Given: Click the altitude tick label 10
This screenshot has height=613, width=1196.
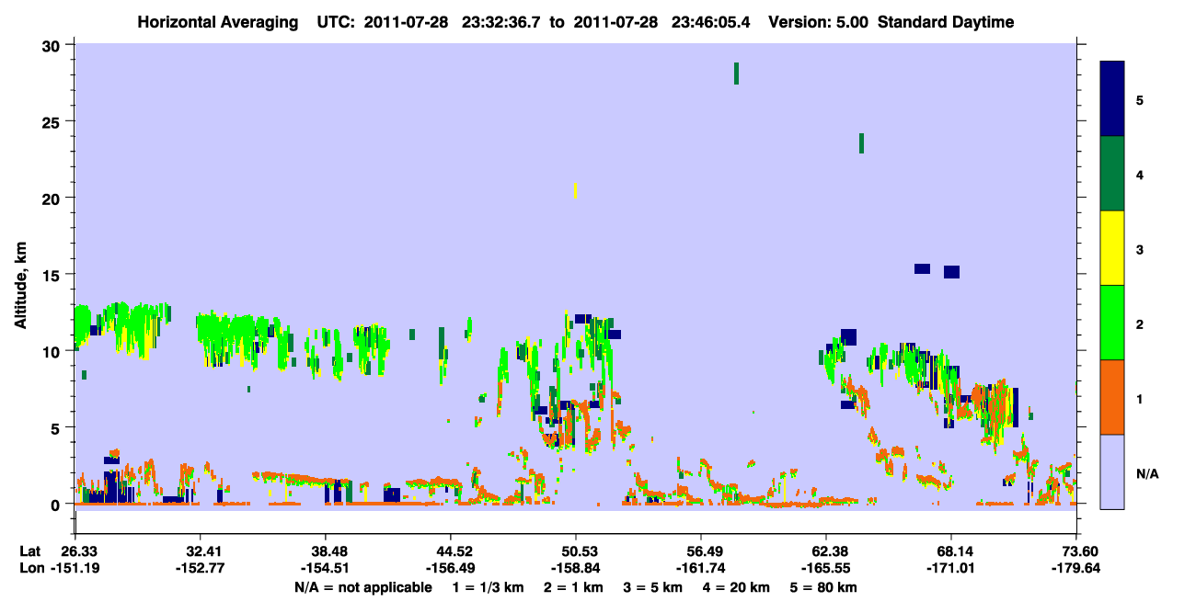Looking at the screenshot, I should point(52,351).
